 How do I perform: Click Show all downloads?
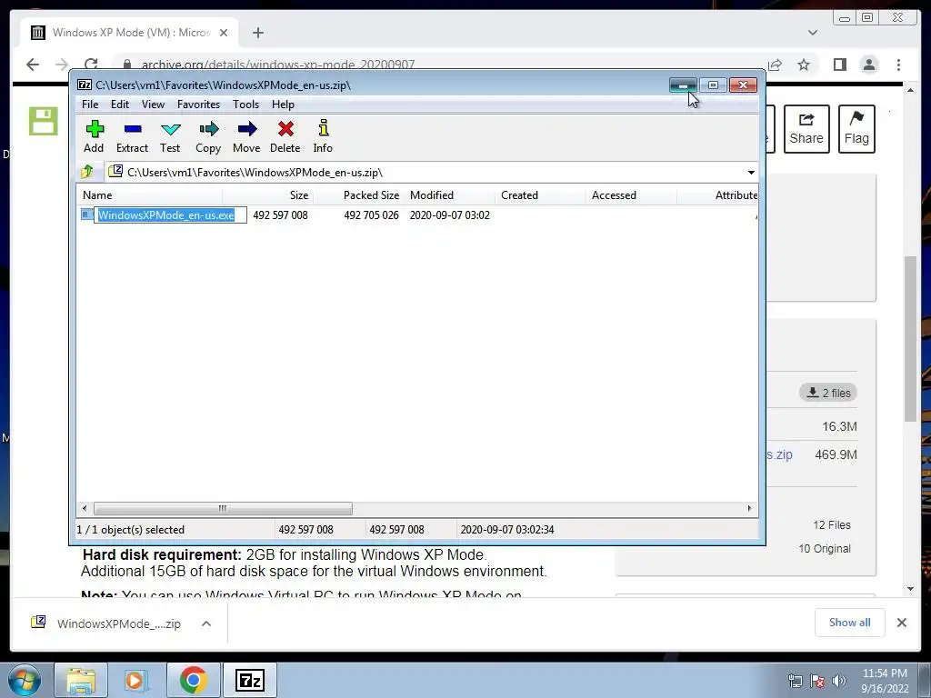(850, 622)
